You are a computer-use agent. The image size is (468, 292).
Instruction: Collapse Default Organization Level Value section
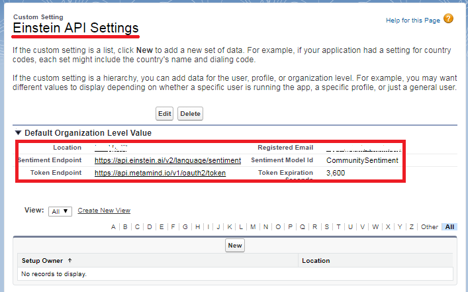click(x=19, y=132)
